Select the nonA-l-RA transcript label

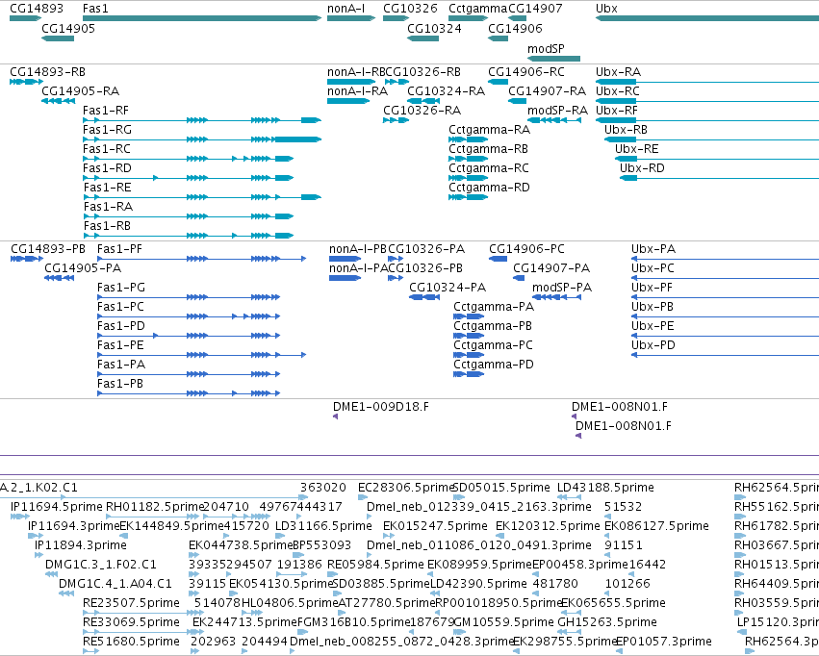(x=358, y=90)
